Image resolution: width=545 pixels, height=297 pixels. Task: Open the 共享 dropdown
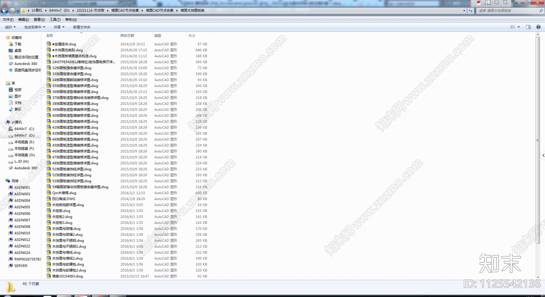click(x=59, y=27)
